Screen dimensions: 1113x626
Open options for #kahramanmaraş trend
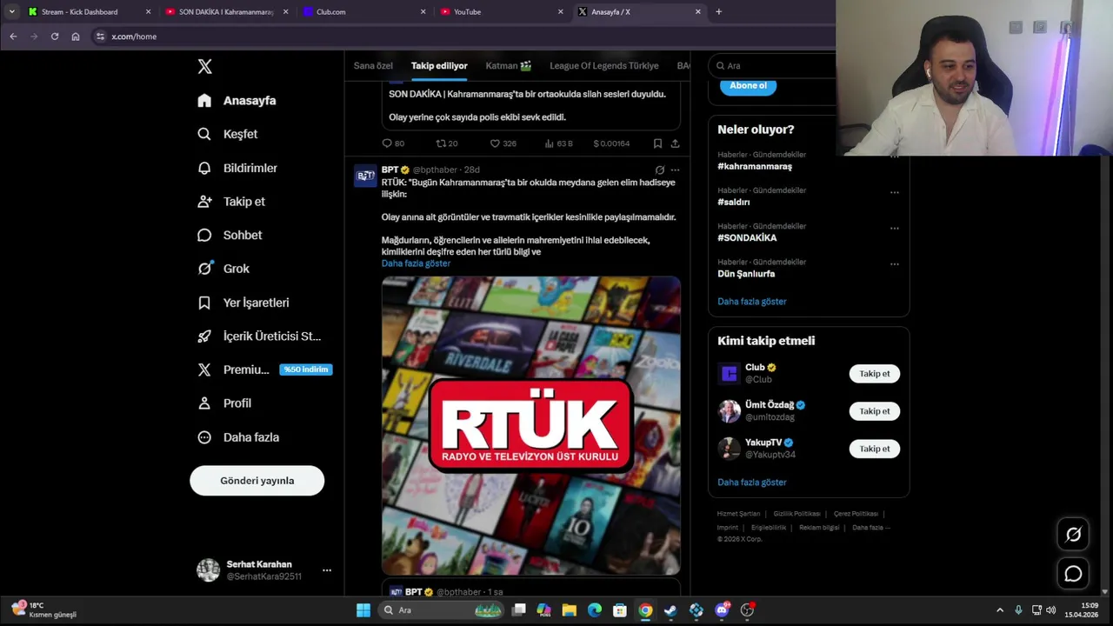click(894, 156)
